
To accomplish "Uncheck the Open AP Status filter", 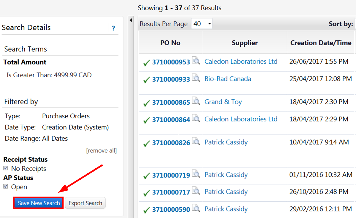I will pyautogui.click(x=6, y=187).
